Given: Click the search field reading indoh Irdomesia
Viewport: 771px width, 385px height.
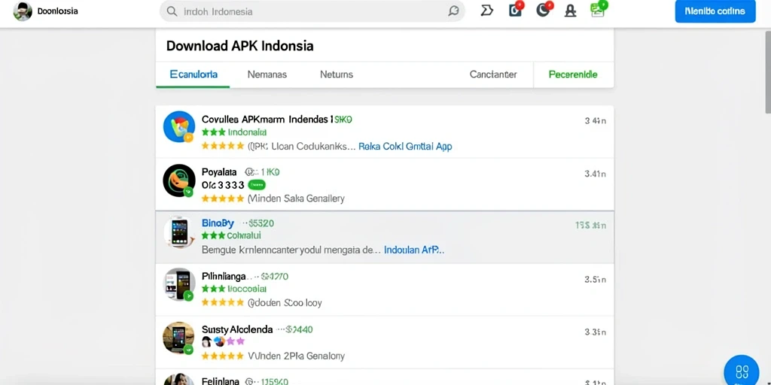Looking at the screenshot, I should [312, 11].
